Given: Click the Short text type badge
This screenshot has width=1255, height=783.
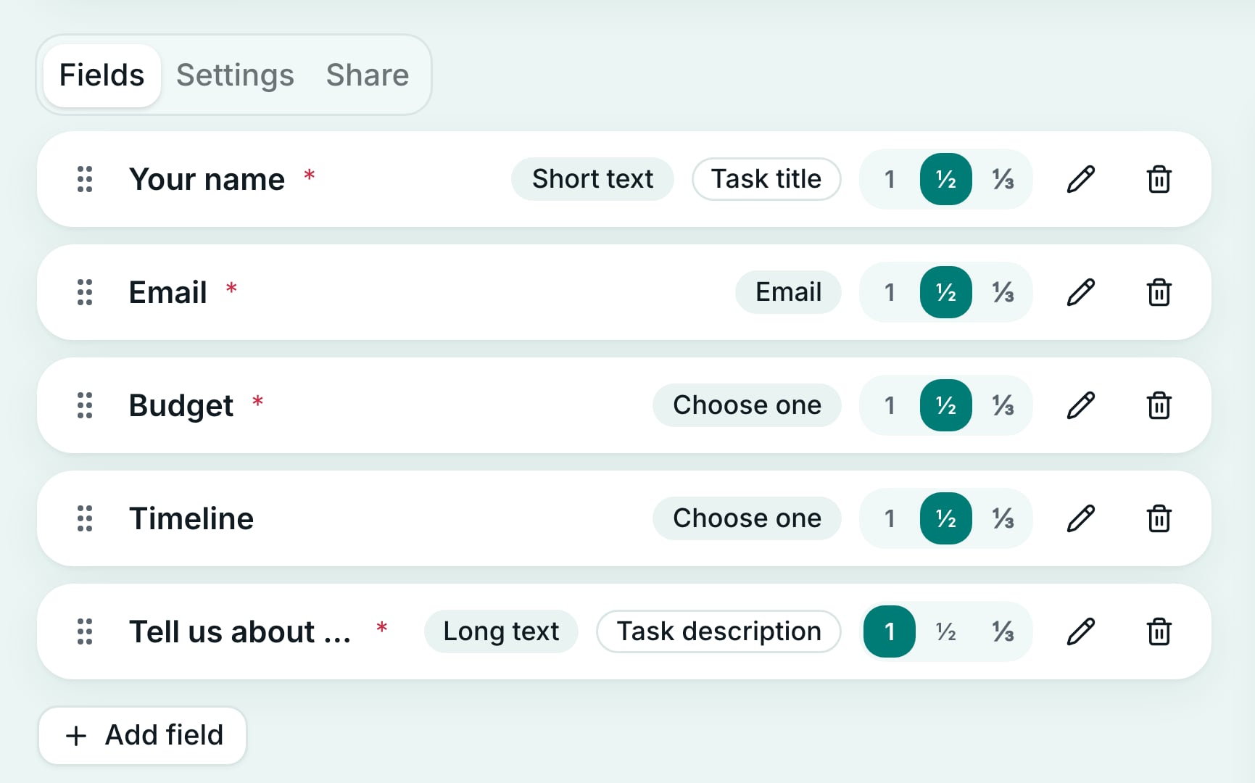Looking at the screenshot, I should [x=592, y=179].
